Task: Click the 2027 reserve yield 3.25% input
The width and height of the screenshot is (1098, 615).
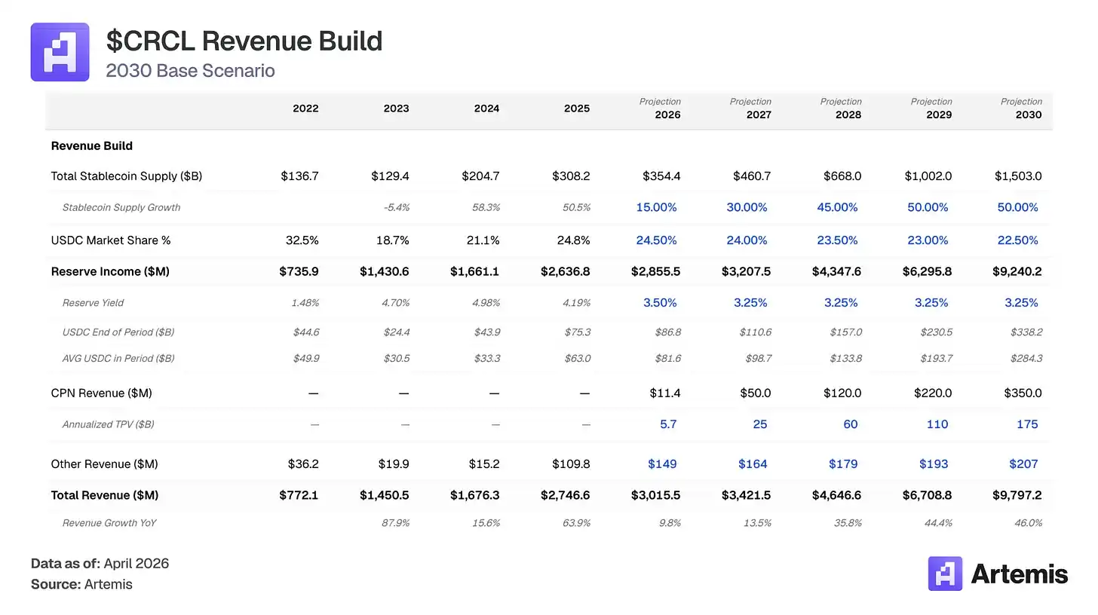Action: pyautogui.click(x=750, y=303)
